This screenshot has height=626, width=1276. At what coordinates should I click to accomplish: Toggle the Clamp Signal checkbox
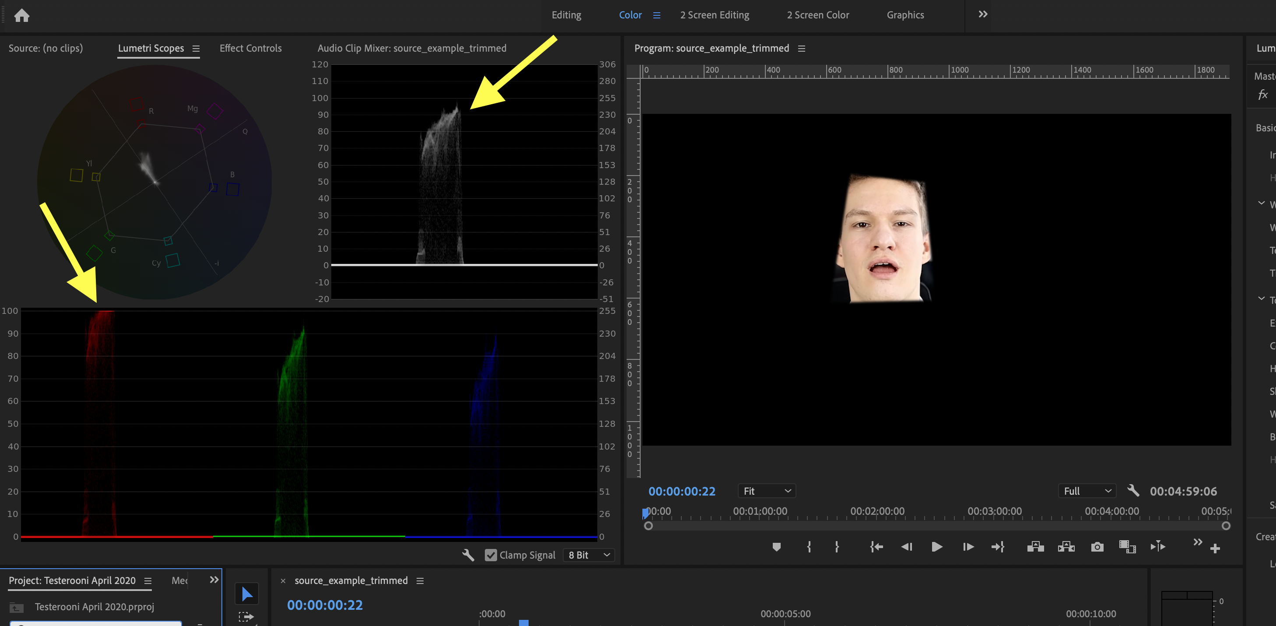click(x=491, y=555)
